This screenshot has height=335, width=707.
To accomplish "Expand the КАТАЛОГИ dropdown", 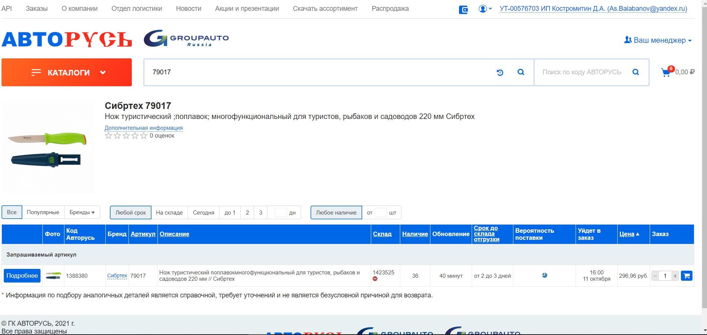I will coord(67,73).
